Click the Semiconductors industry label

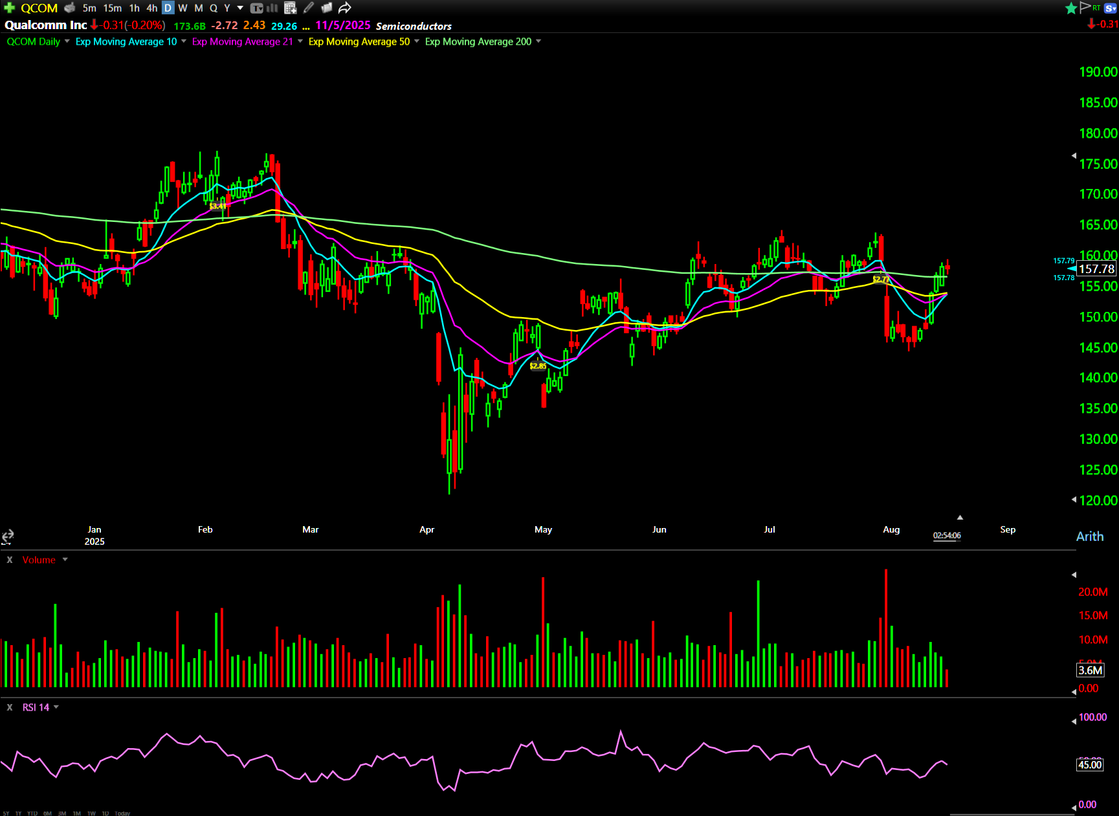coord(414,26)
